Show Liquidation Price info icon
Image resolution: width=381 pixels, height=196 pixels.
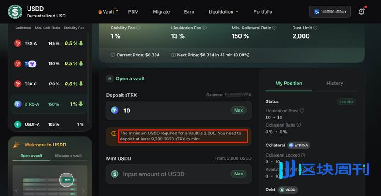pos(302,111)
